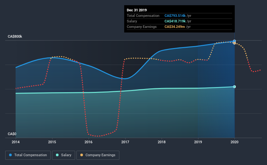Click the Company Earnings tooltip row label
267x165 pixels.
click(x=142, y=27)
